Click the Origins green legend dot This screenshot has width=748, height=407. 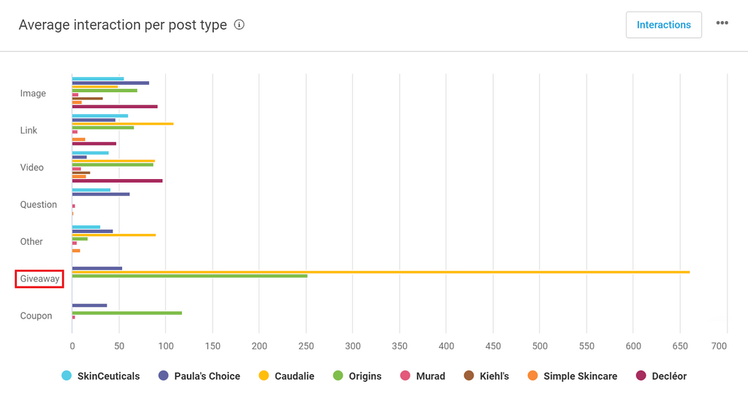click(338, 376)
